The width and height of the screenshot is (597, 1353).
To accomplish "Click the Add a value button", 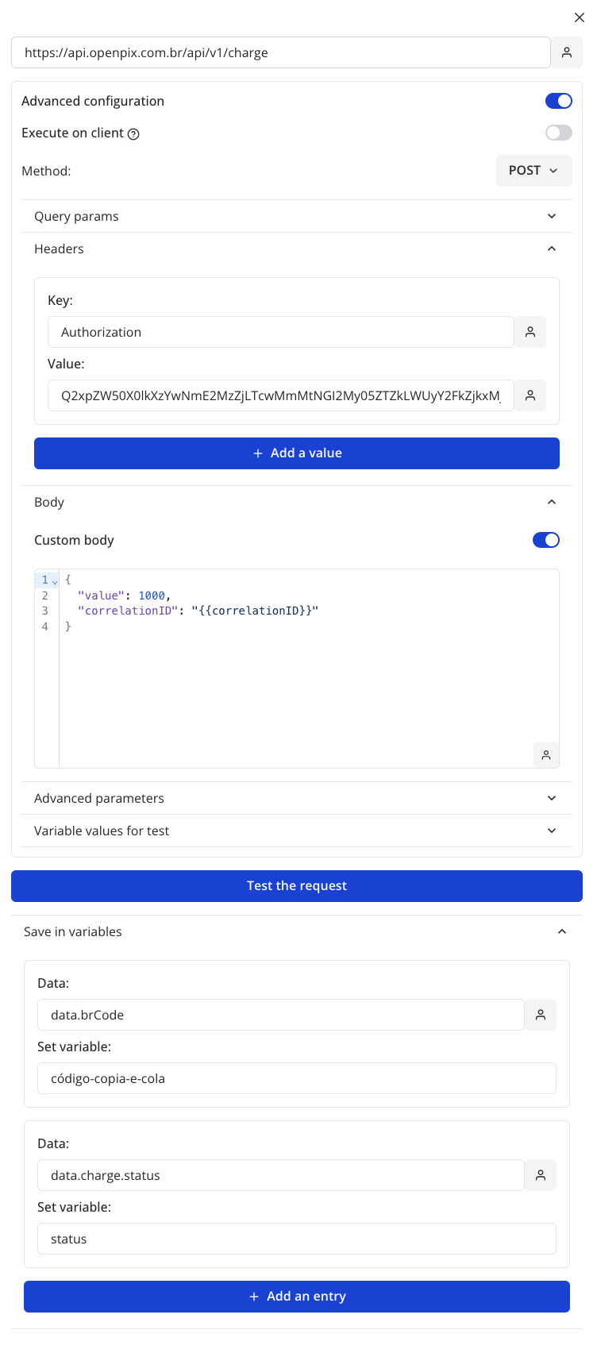I will click(297, 453).
